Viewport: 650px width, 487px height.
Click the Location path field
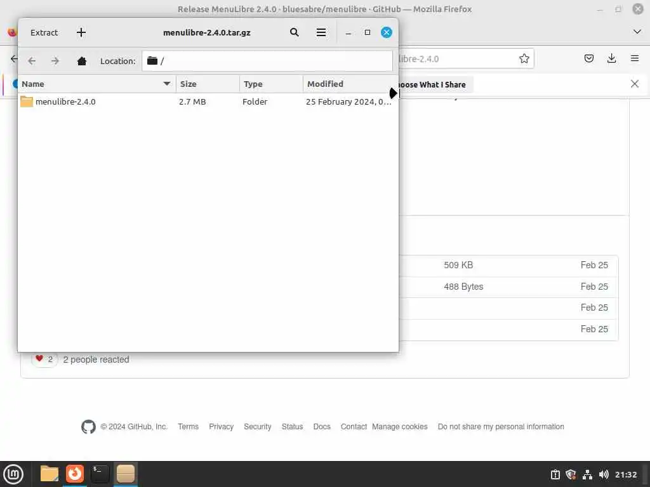click(267, 61)
